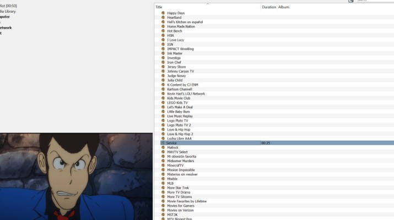Choose LEGO Kids TV channel
394x220 pixels.
(x=177, y=103)
